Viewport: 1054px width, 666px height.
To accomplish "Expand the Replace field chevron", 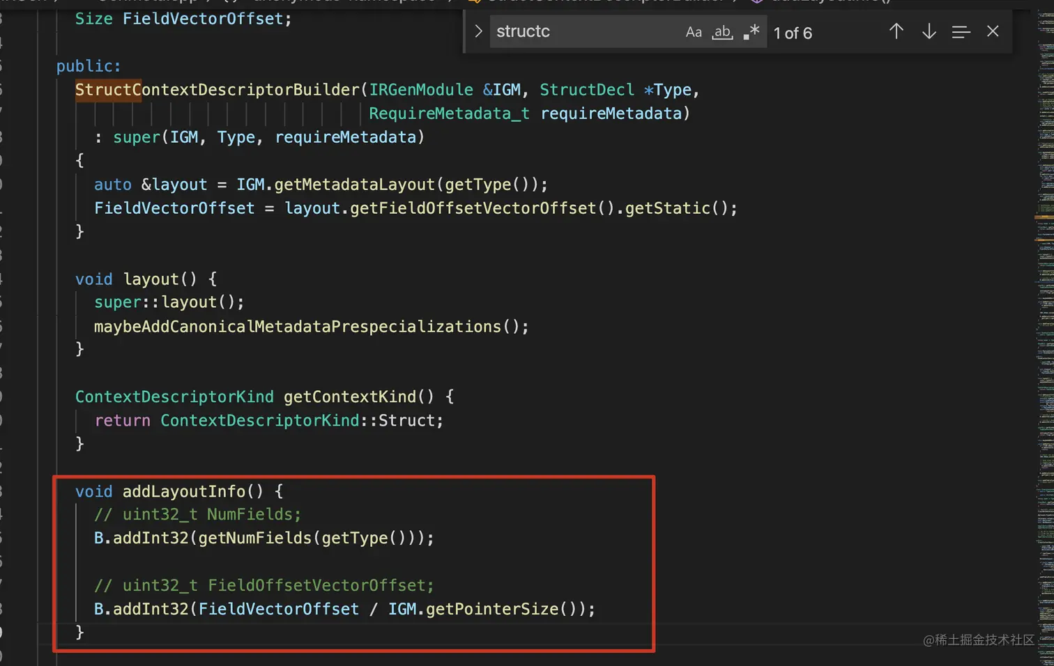I will 478,31.
